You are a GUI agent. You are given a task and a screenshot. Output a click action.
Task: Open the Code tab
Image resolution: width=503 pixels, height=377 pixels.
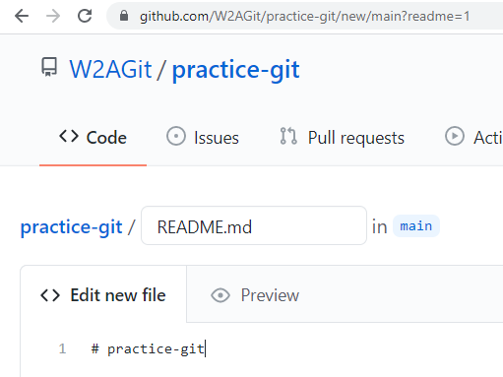point(93,137)
